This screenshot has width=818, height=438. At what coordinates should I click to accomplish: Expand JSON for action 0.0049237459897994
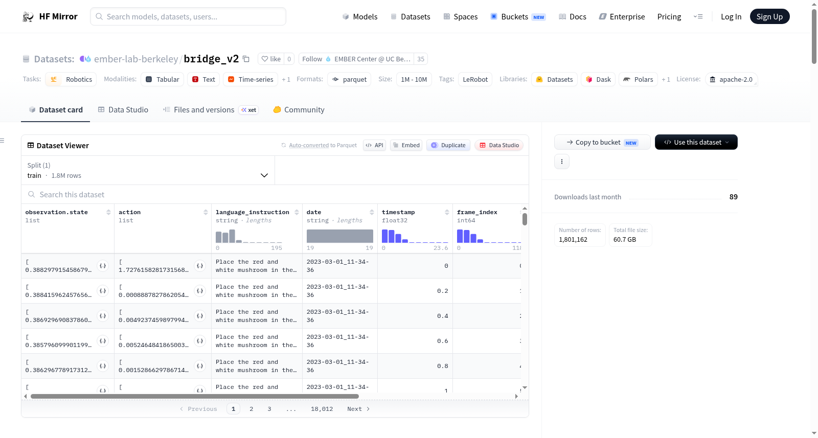click(x=200, y=316)
